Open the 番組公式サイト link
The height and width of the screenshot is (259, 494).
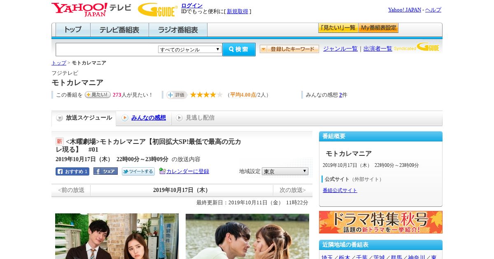click(340, 190)
